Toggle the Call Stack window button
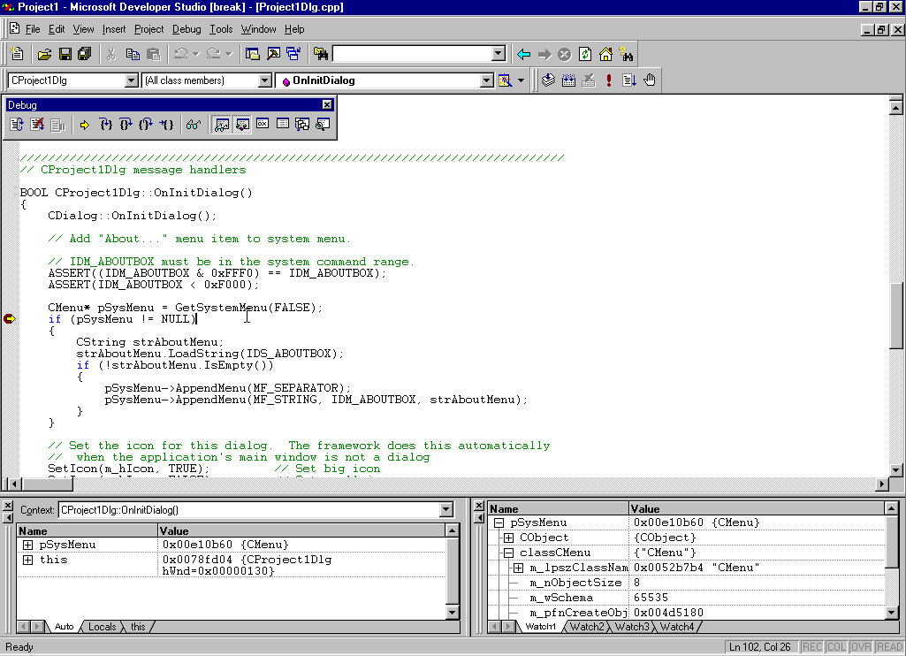The image size is (906, 656). coord(302,125)
